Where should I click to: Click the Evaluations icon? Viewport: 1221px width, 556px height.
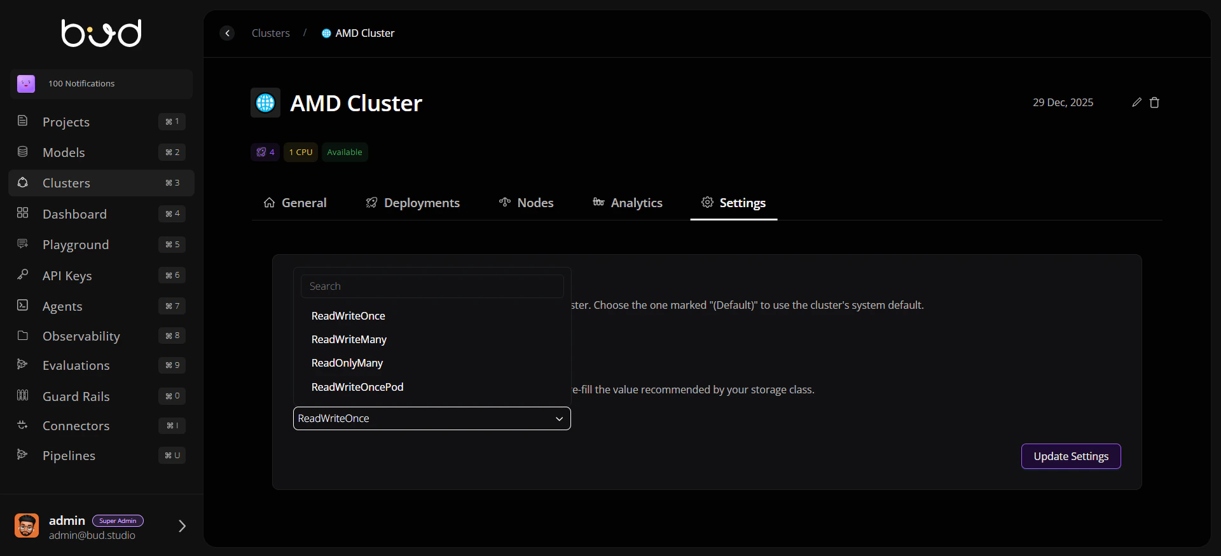point(22,364)
